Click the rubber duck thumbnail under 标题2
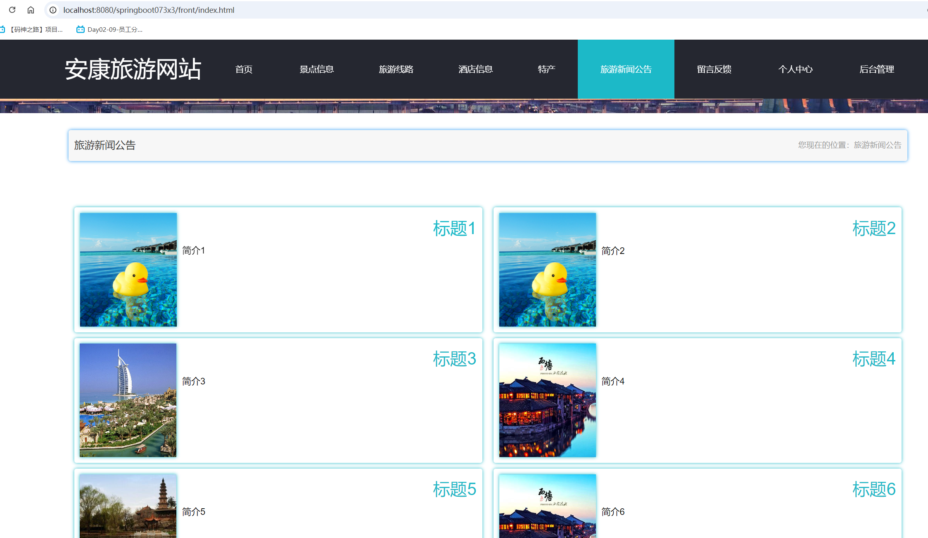The image size is (928, 538). (x=547, y=269)
